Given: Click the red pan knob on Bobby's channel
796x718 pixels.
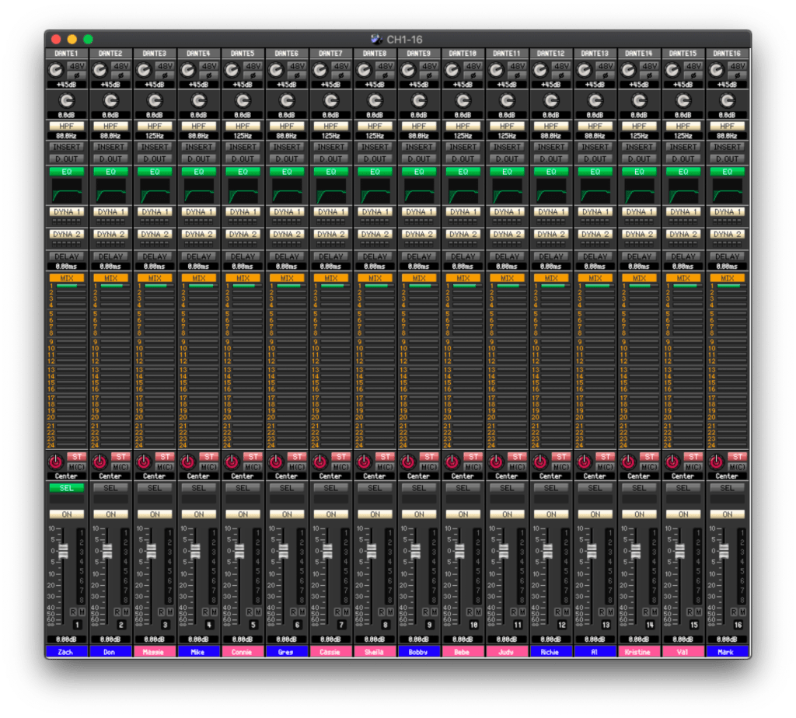Looking at the screenshot, I should pyautogui.click(x=407, y=462).
